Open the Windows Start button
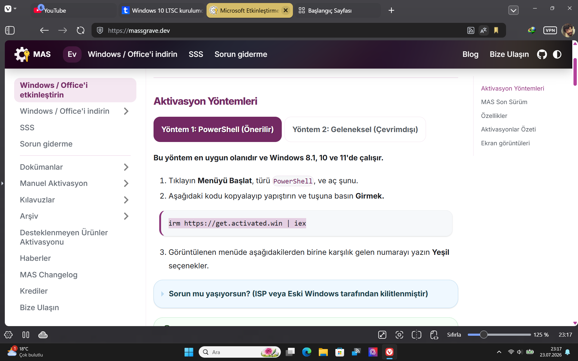This screenshot has width=578, height=361. (x=189, y=352)
